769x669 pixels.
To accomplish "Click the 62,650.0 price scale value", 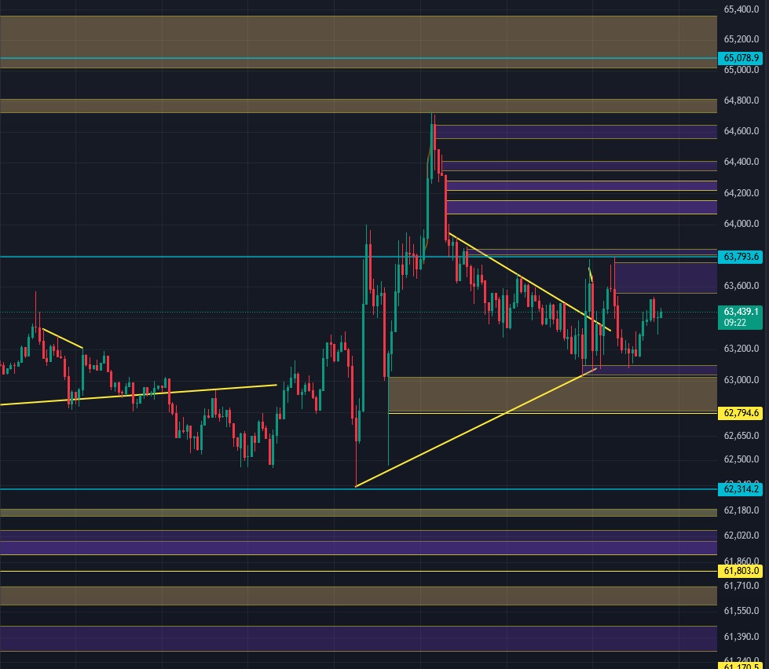I will tap(741, 436).
